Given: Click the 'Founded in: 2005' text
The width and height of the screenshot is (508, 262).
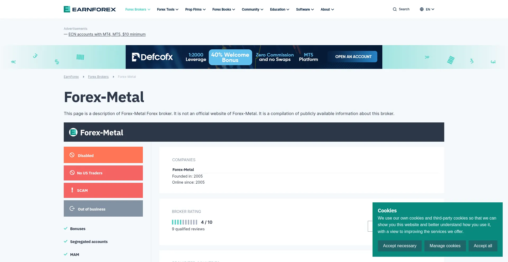Looking at the screenshot, I should tap(187, 176).
